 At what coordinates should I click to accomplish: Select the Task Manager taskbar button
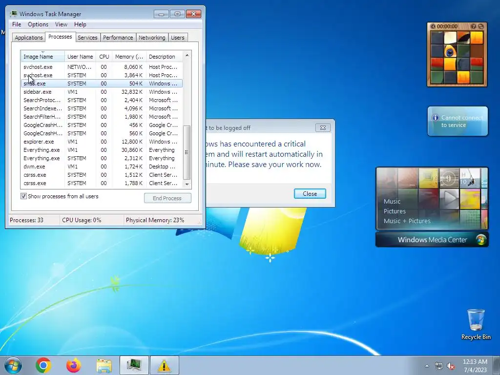click(134, 365)
